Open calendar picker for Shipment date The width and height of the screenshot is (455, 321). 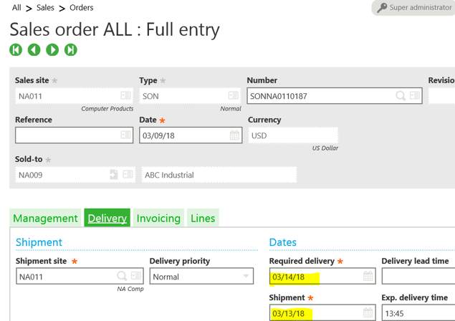coord(368,313)
